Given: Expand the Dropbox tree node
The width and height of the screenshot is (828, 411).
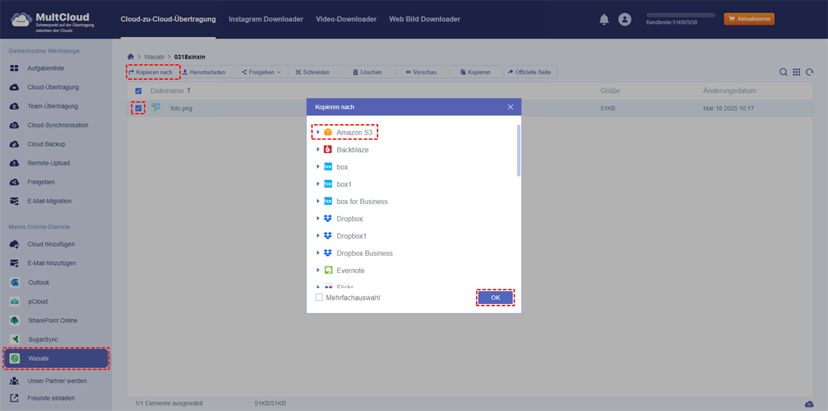Looking at the screenshot, I should [318, 219].
